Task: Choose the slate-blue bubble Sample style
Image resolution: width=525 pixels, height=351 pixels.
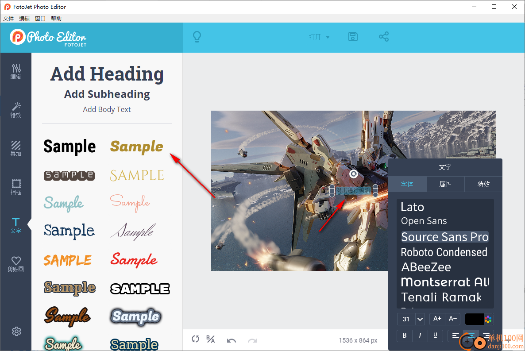Action: (x=135, y=317)
